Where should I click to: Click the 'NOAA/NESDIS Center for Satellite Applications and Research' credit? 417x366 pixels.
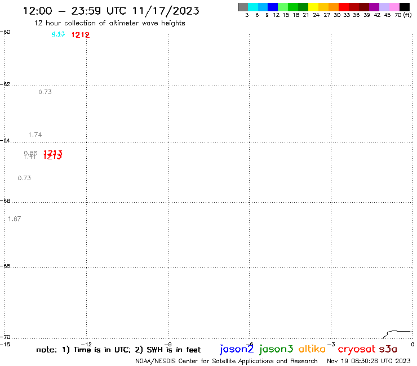pos(227,361)
